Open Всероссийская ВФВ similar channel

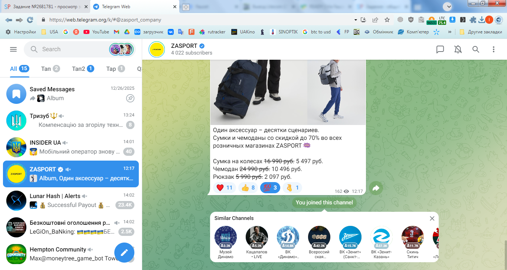click(319, 242)
